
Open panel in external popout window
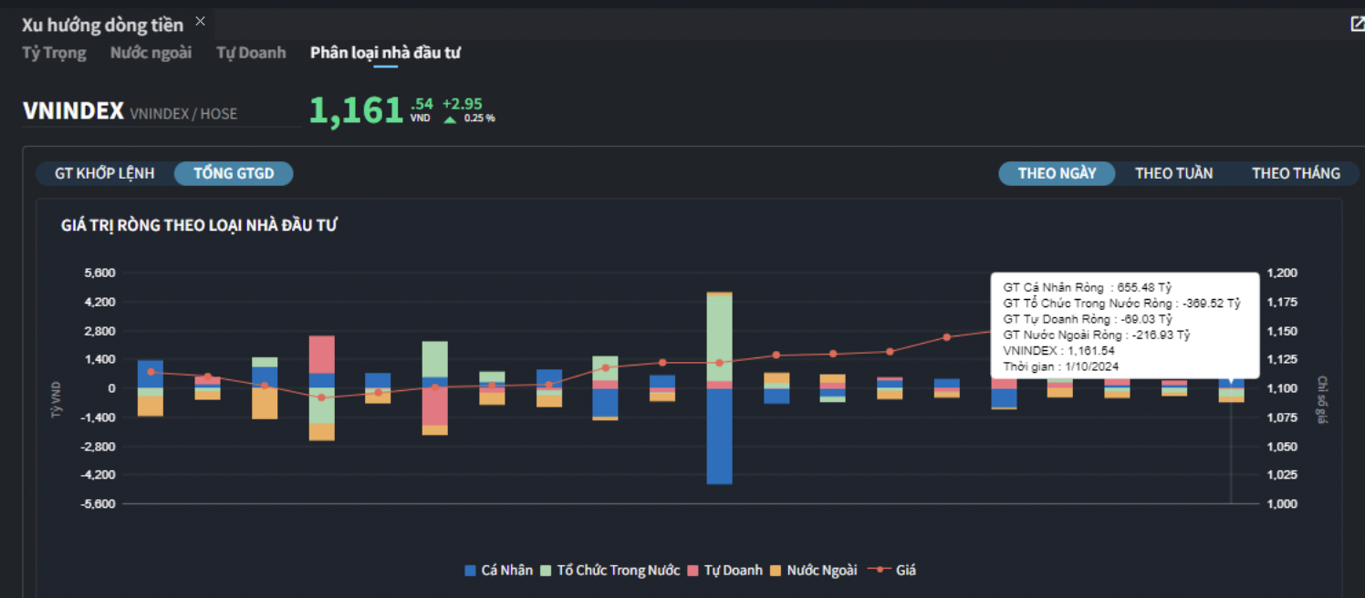point(1357,24)
